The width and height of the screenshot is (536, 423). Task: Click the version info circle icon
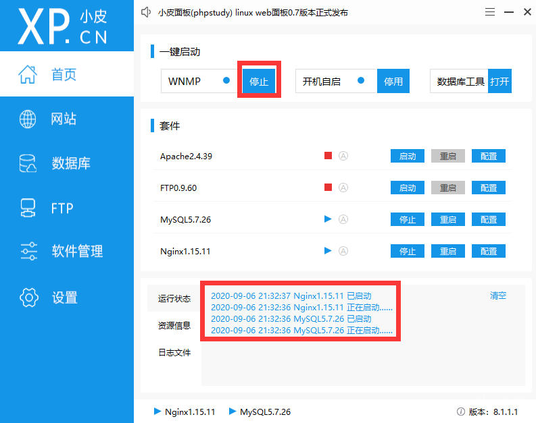(461, 412)
